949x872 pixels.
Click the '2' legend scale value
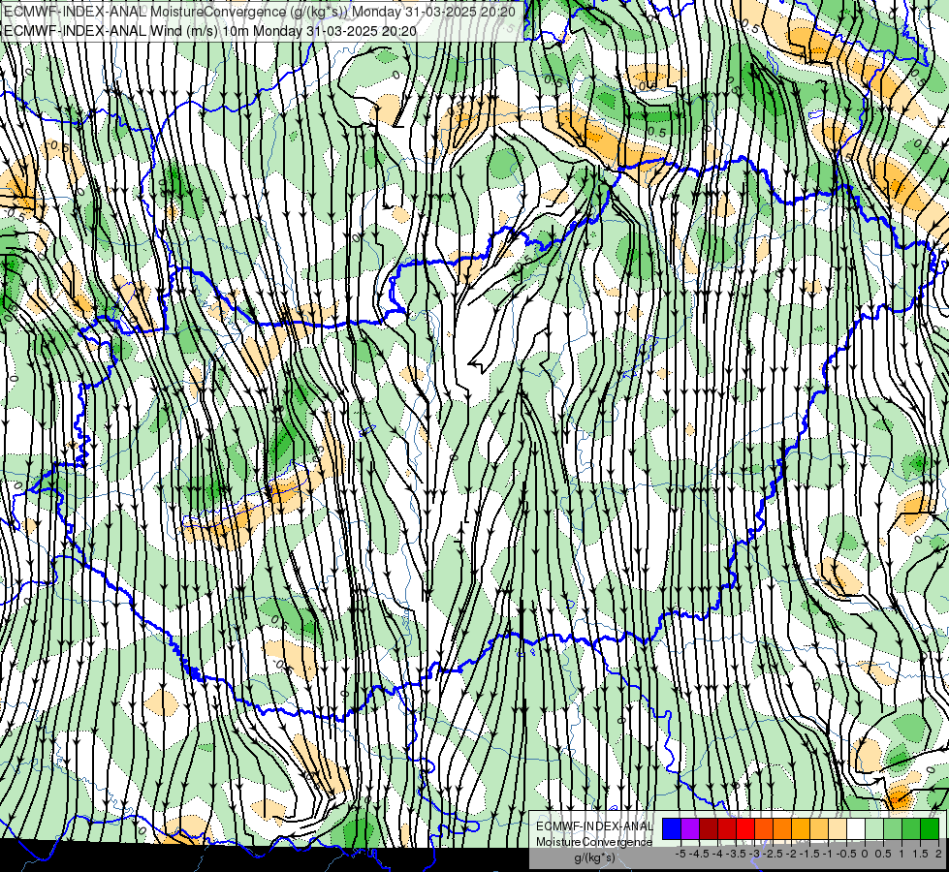[x=938, y=854]
